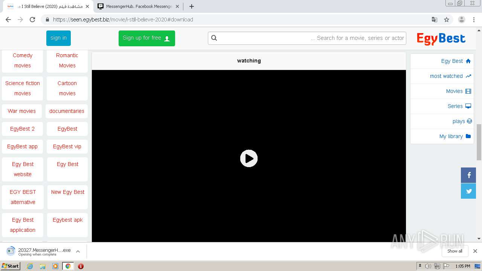Open most watched menu item
The image size is (482, 271).
point(442,76)
